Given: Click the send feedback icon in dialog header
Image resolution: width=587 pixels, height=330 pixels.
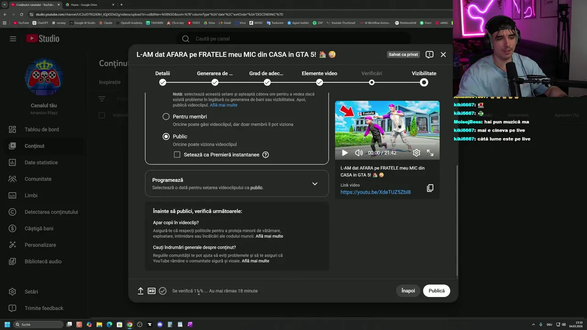Looking at the screenshot, I should tap(429, 55).
